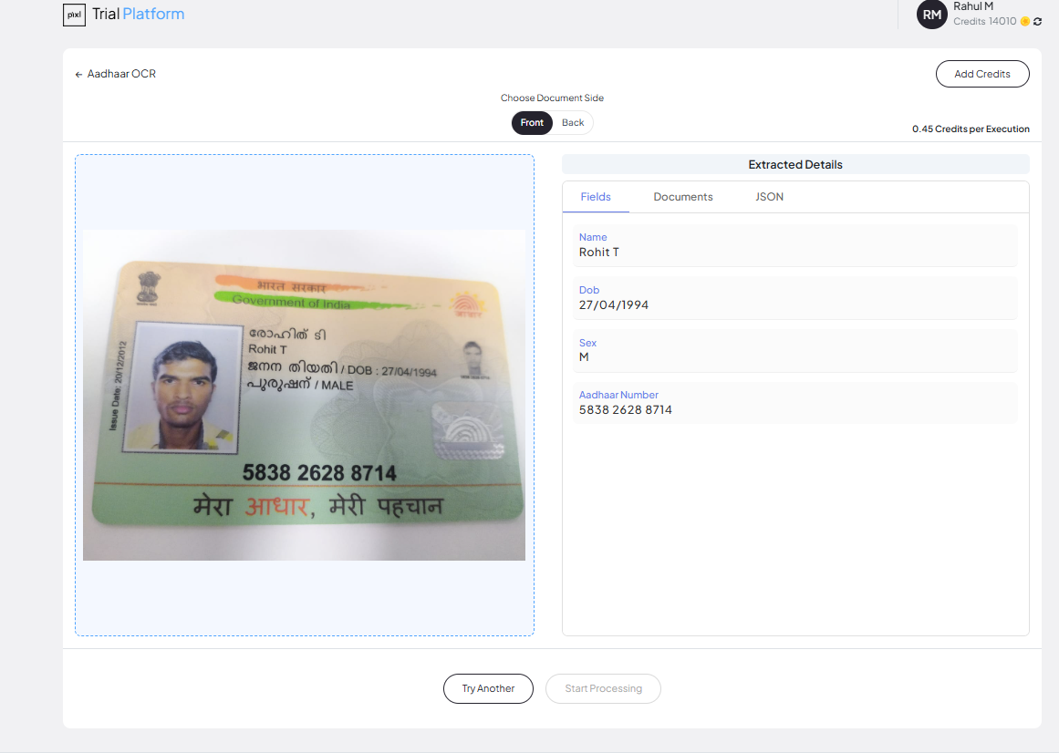Click the Rahul M username
1059x753 pixels.
pyautogui.click(x=971, y=6)
